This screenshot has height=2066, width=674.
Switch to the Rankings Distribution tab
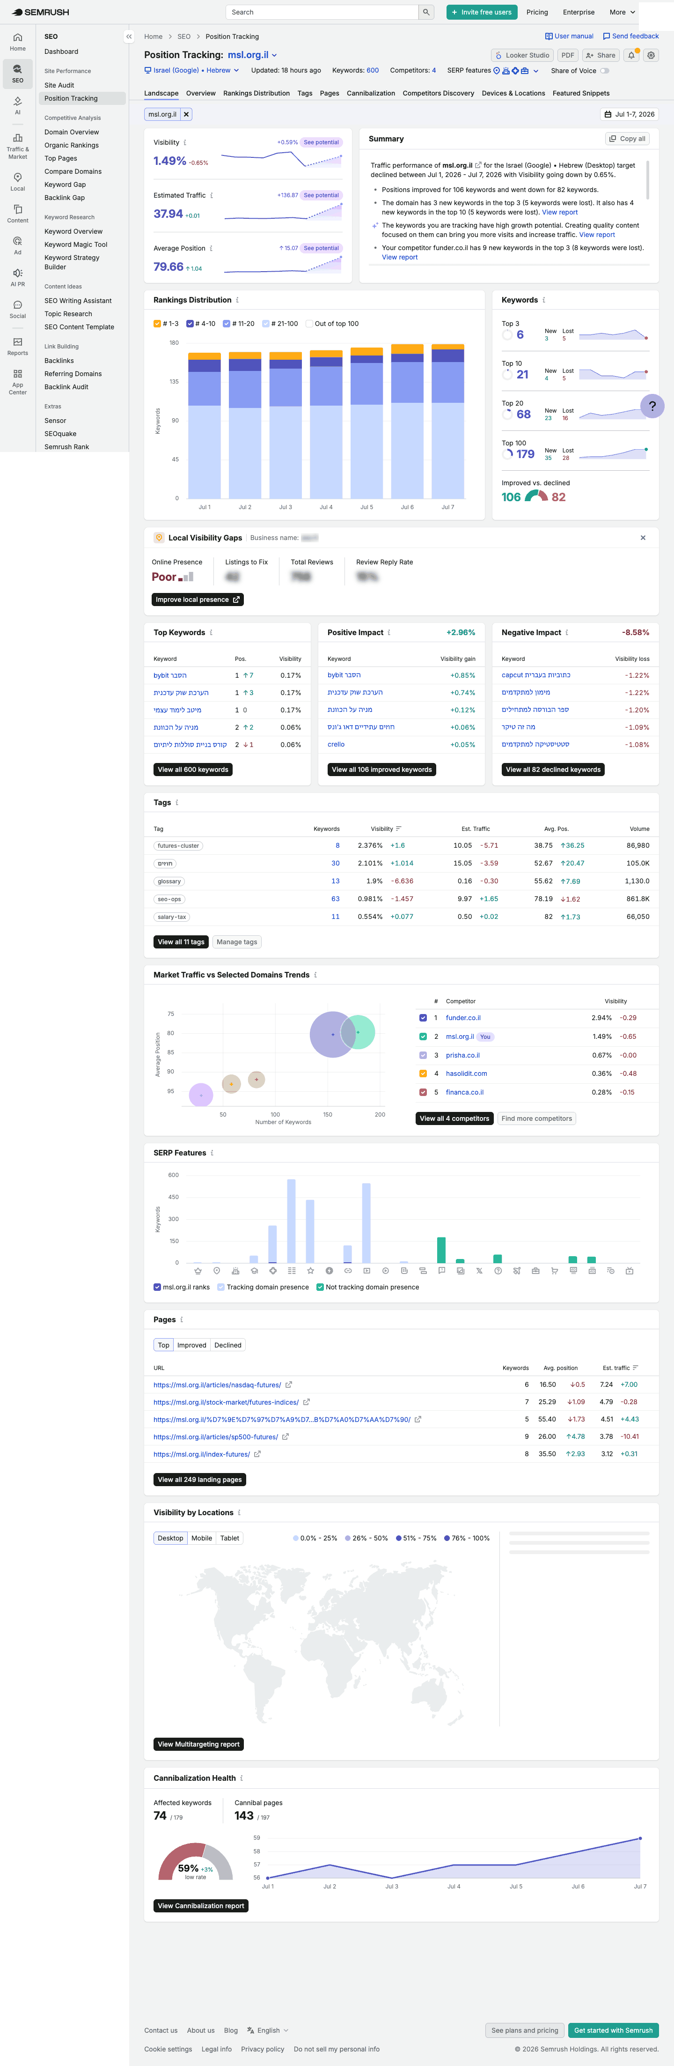256,93
